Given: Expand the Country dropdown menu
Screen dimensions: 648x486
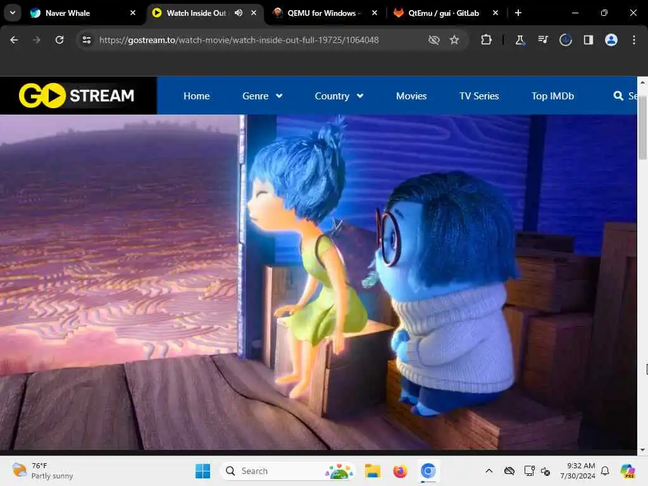Looking at the screenshot, I should pyautogui.click(x=339, y=96).
